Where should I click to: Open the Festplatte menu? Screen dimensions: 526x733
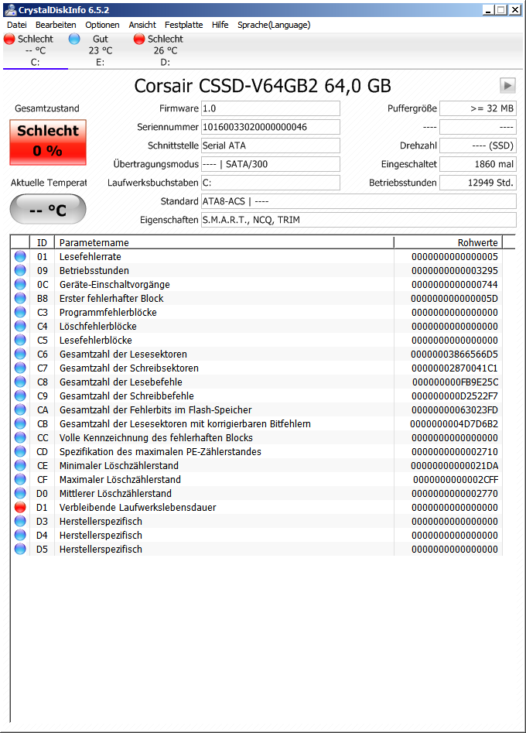pyautogui.click(x=183, y=25)
